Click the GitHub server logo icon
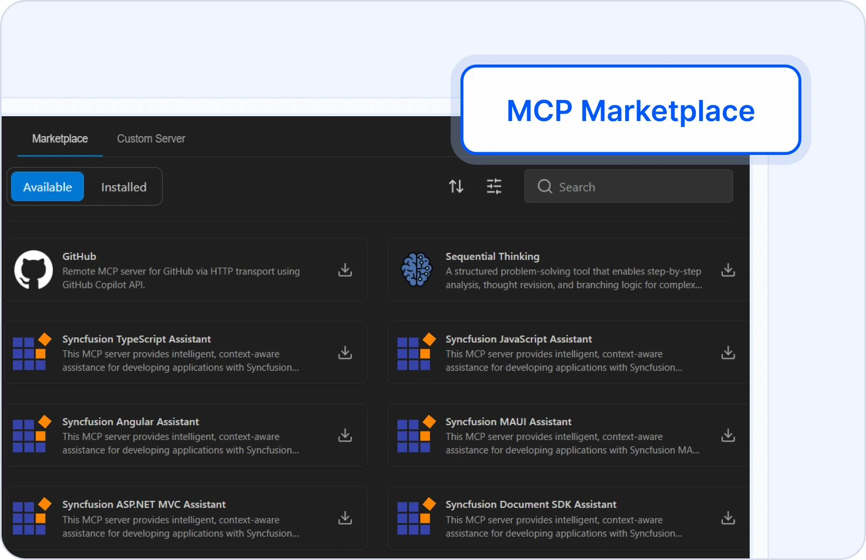 tap(33, 270)
